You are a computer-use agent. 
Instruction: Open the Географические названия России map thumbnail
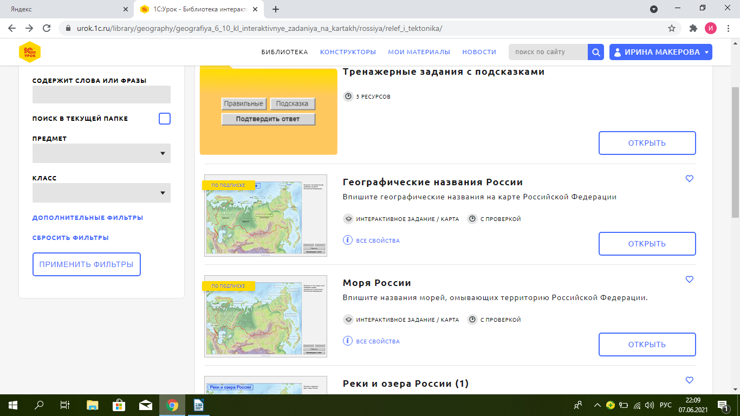pyautogui.click(x=265, y=216)
